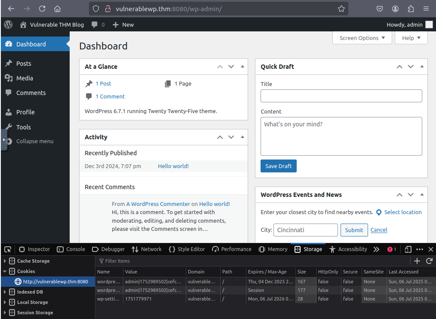Open the Tools menu item
Image resolution: width=436 pixels, height=319 pixels.
35,127
